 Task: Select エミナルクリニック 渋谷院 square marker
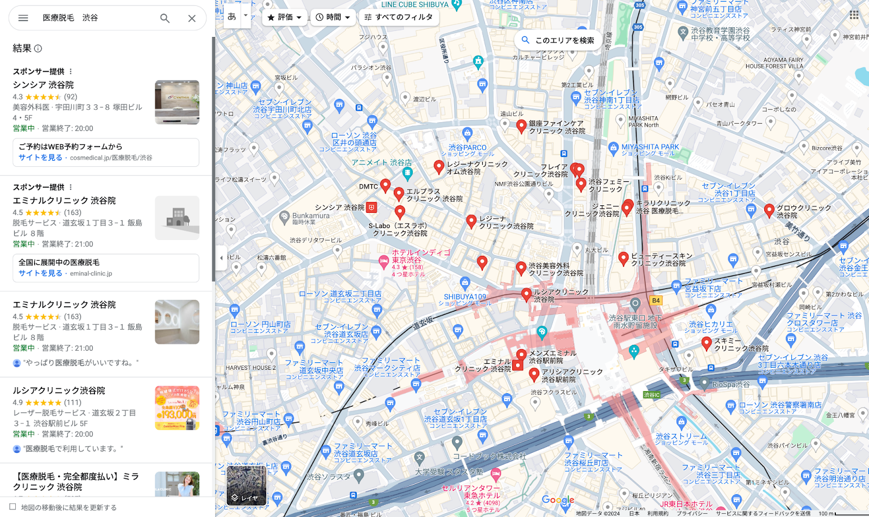coord(518,365)
